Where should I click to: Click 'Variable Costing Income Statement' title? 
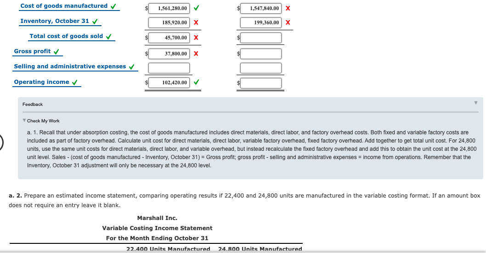coord(157,228)
